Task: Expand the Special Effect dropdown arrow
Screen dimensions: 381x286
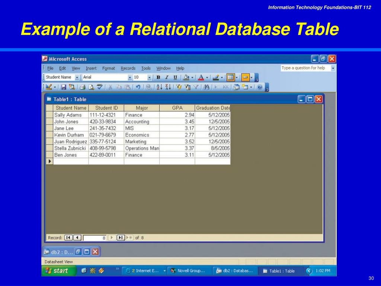Action: tap(252, 77)
